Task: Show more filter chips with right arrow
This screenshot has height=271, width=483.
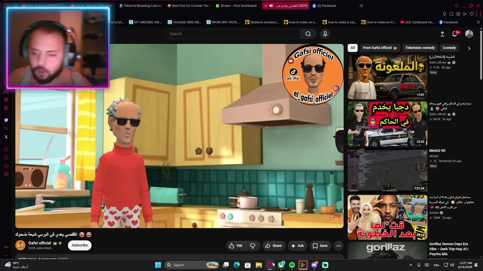Action: pos(469,48)
